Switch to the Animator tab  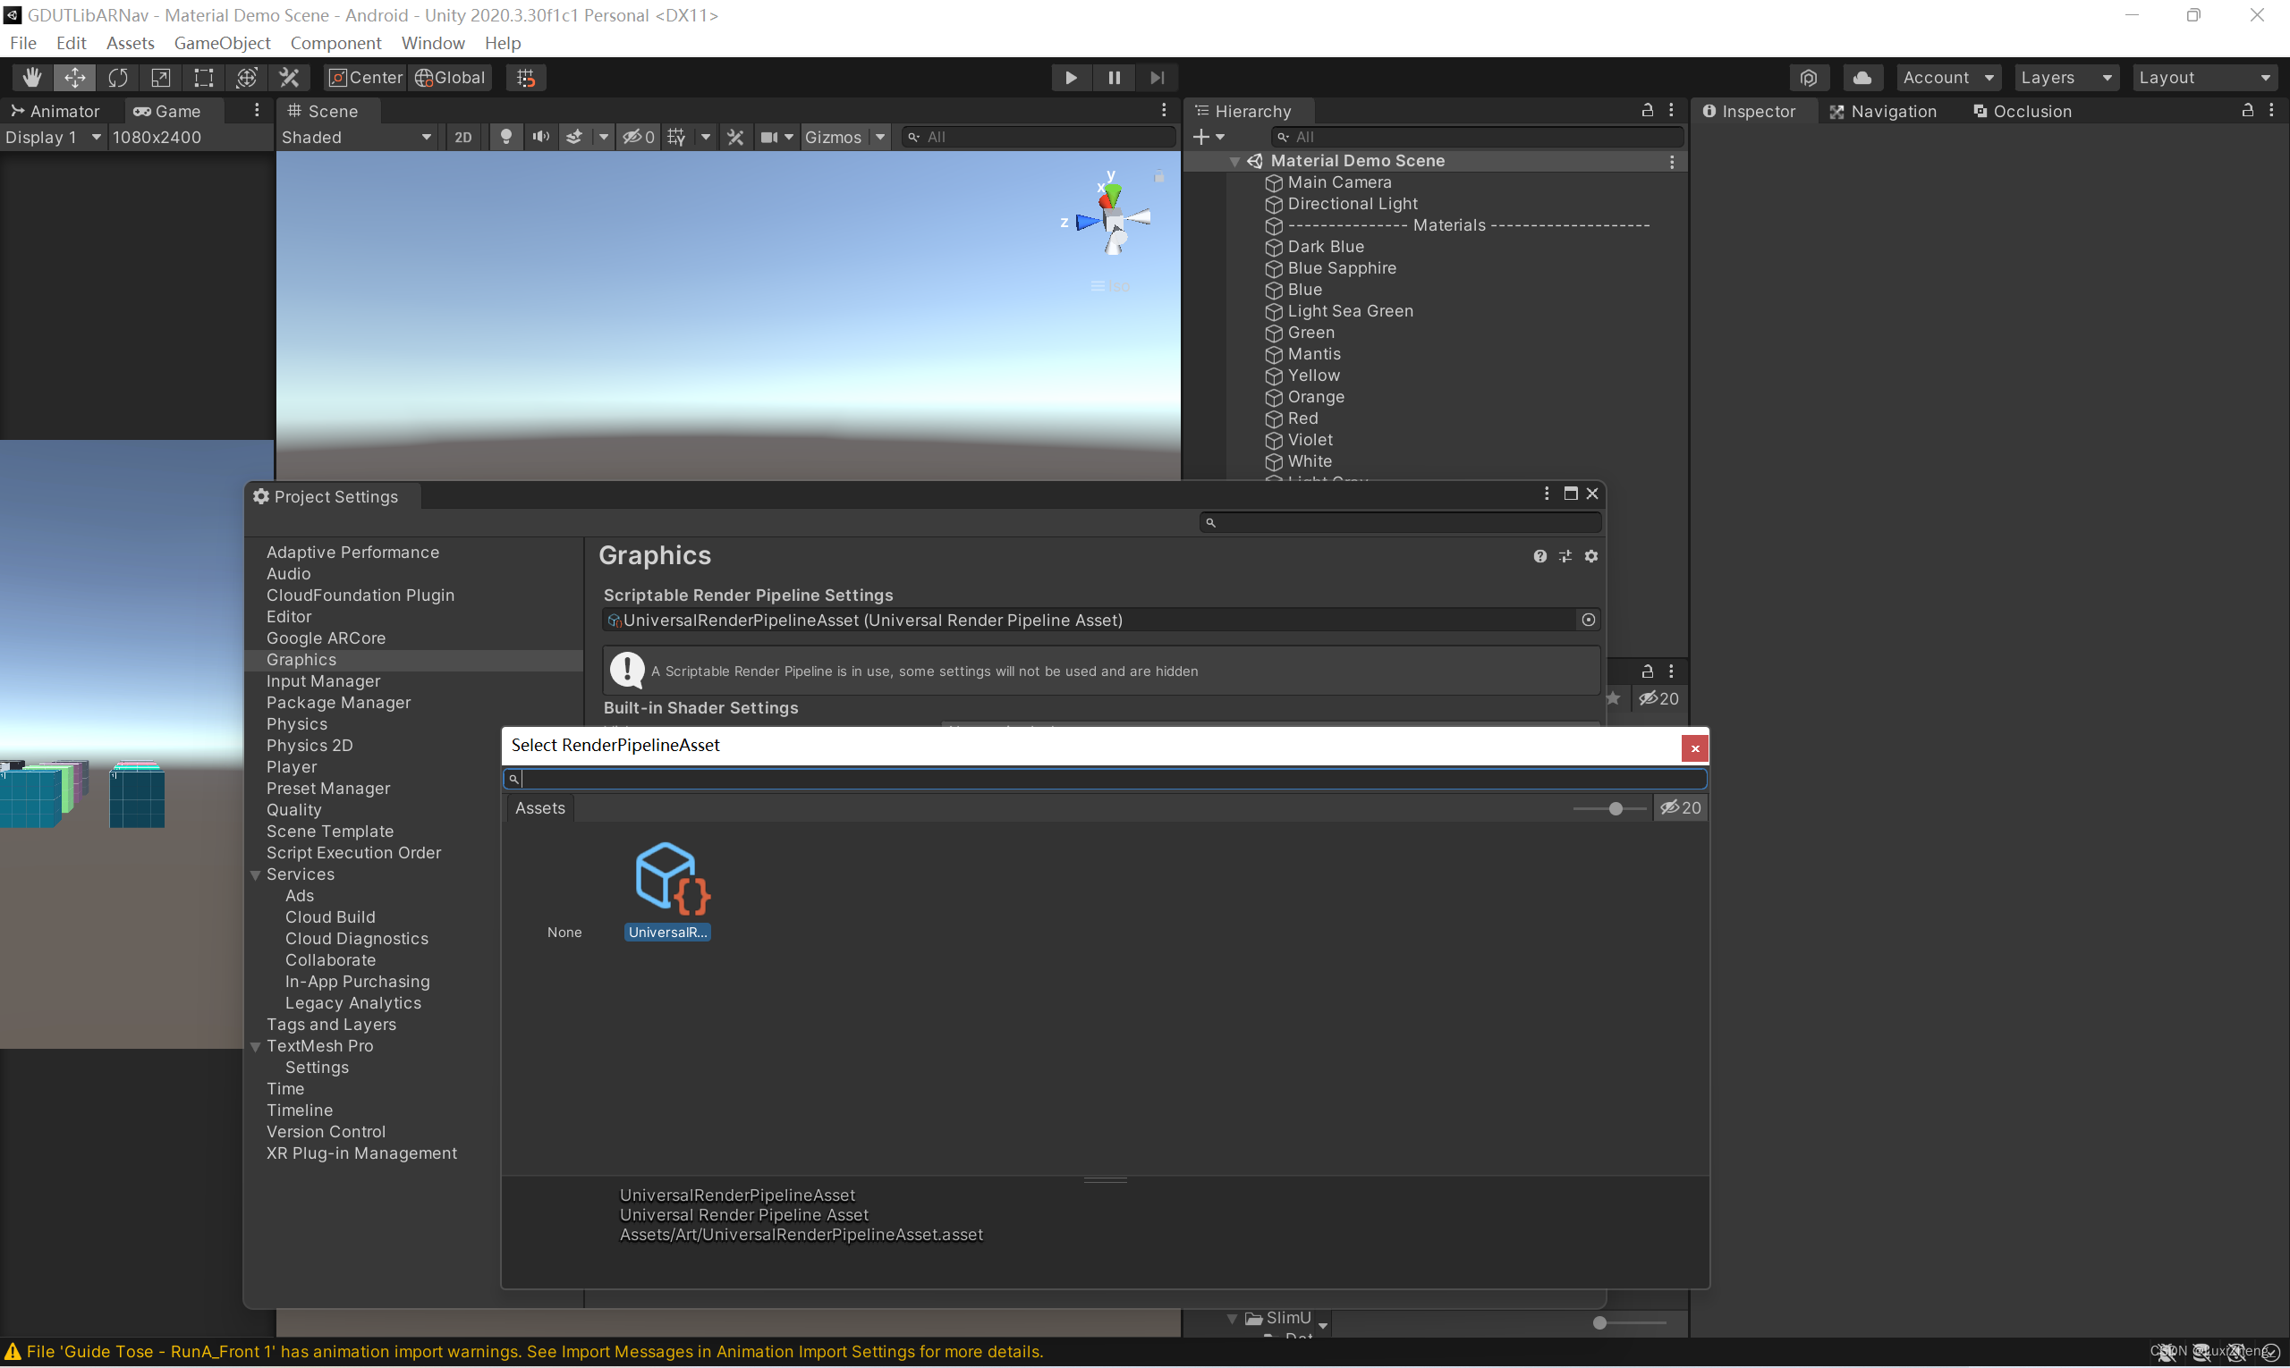pos(55,111)
